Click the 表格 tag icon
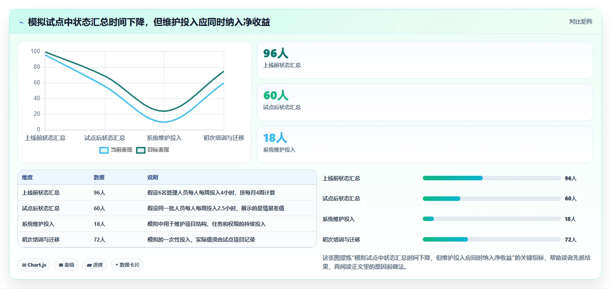611x289 pixels. click(x=61, y=265)
